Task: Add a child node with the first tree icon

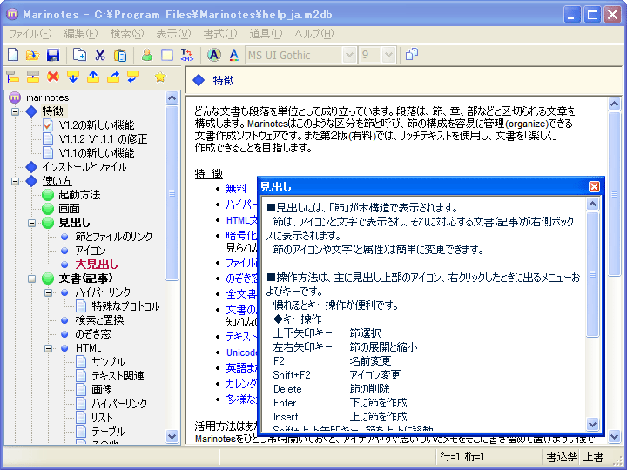Action: 13,77
